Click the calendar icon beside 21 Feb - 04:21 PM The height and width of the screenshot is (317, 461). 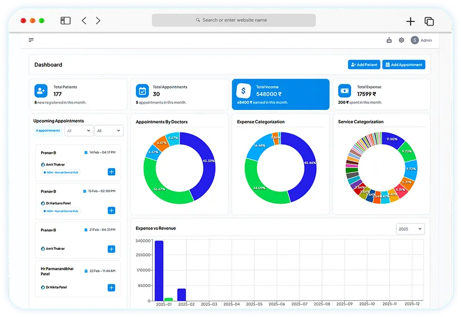click(x=86, y=230)
